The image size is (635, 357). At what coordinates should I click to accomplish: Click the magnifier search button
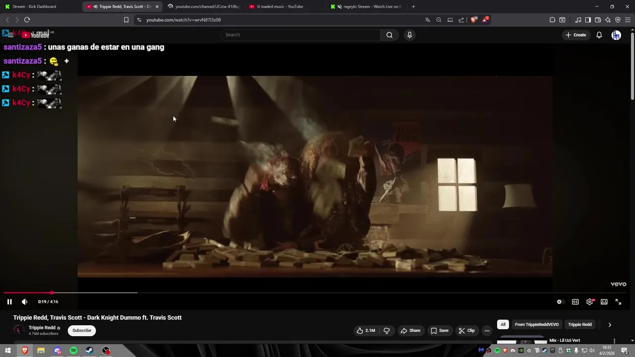click(389, 35)
